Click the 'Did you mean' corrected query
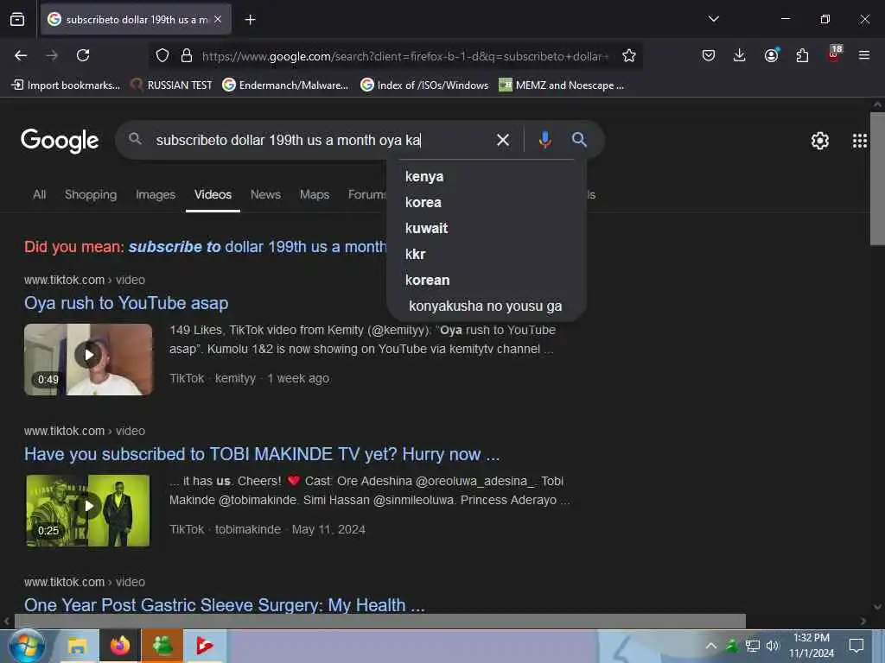The image size is (885, 663). pos(258,247)
